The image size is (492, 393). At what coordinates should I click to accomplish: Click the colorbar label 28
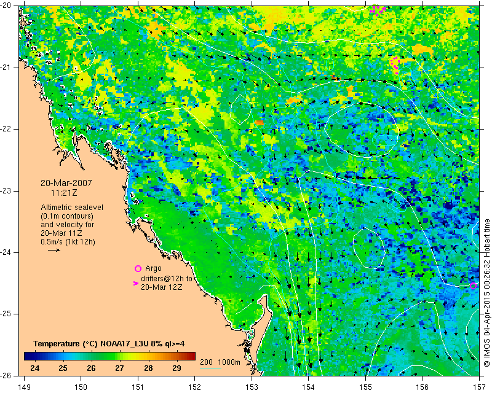click(x=148, y=368)
